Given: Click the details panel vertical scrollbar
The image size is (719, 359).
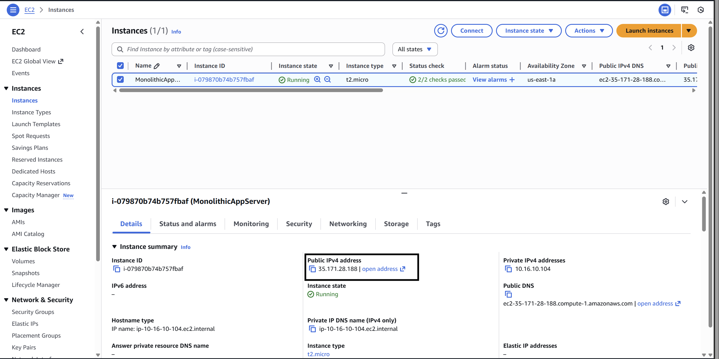Looking at the screenshot, I should [x=704, y=214].
